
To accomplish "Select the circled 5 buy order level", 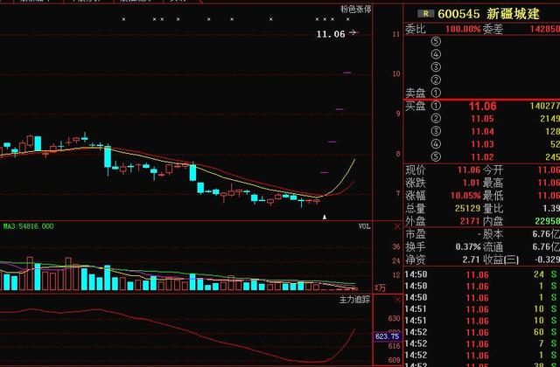I will point(437,156).
